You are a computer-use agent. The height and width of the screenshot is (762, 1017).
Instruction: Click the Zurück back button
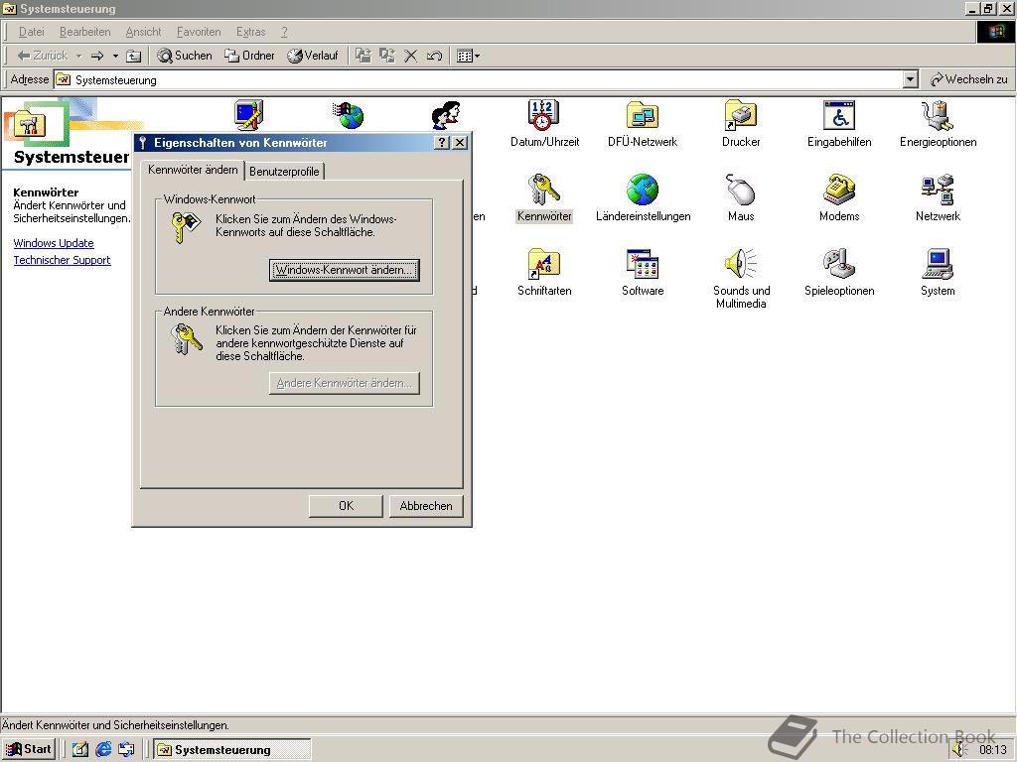[x=42, y=56]
